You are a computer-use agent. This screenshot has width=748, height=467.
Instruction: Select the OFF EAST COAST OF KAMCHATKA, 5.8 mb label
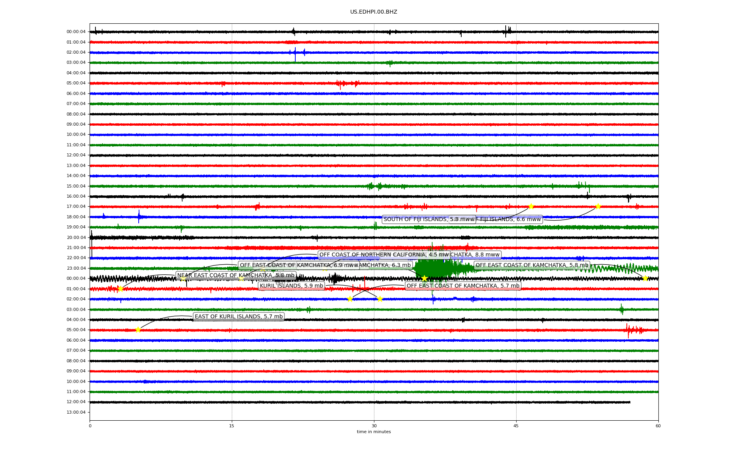pyautogui.click(x=532, y=265)
